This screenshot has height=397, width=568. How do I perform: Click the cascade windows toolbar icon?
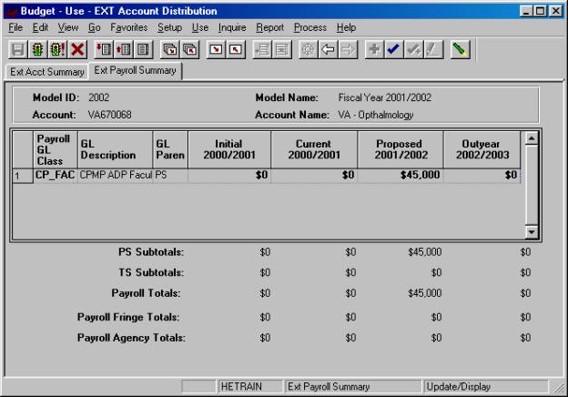[169, 49]
